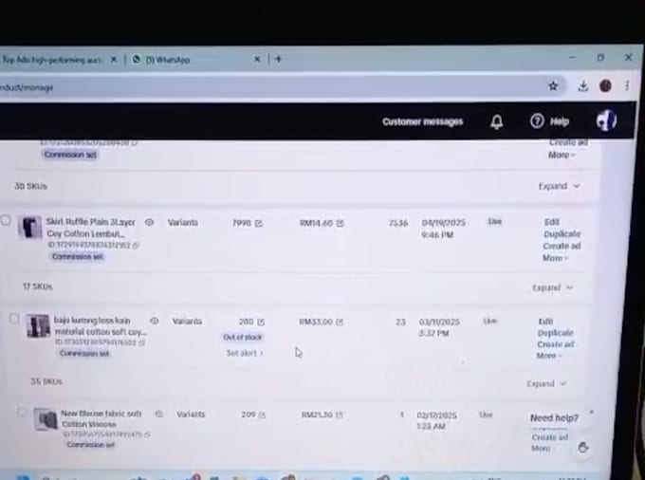Open the Need help chat icon
The height and width of the screenshot is (480, 645).
[583, 448]
